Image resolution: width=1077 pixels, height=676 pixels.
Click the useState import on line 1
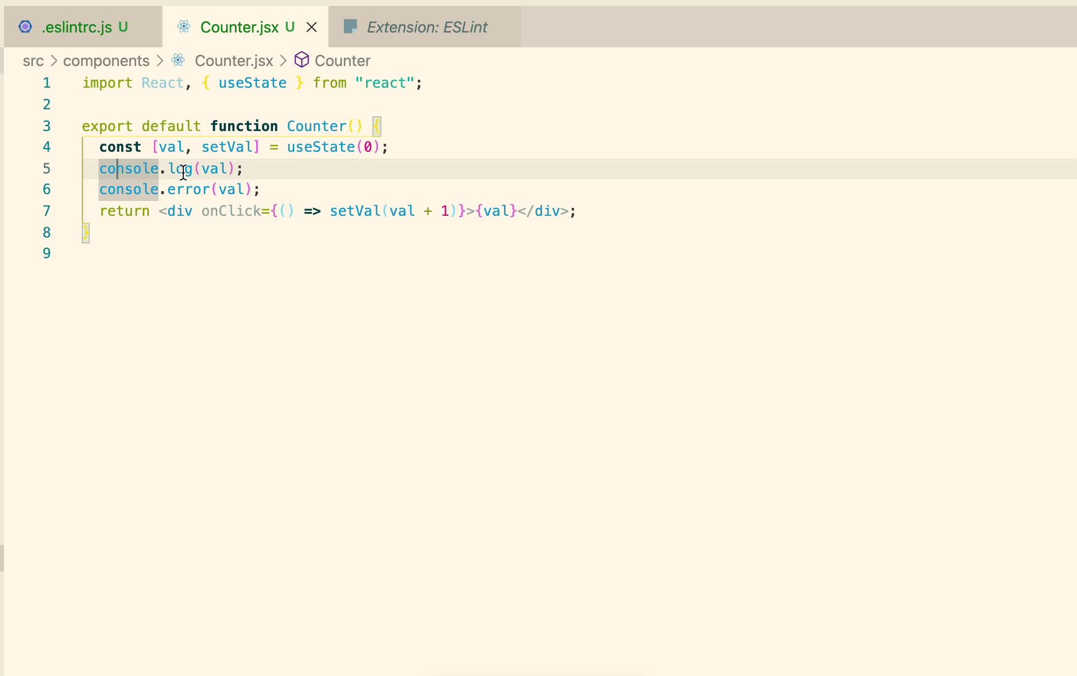[x=252, y=82]
